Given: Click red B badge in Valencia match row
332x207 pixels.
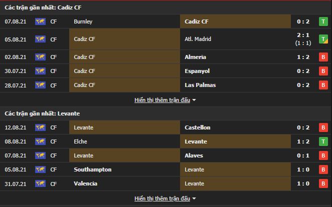Looking at the screenshot, I should [324, 183].
